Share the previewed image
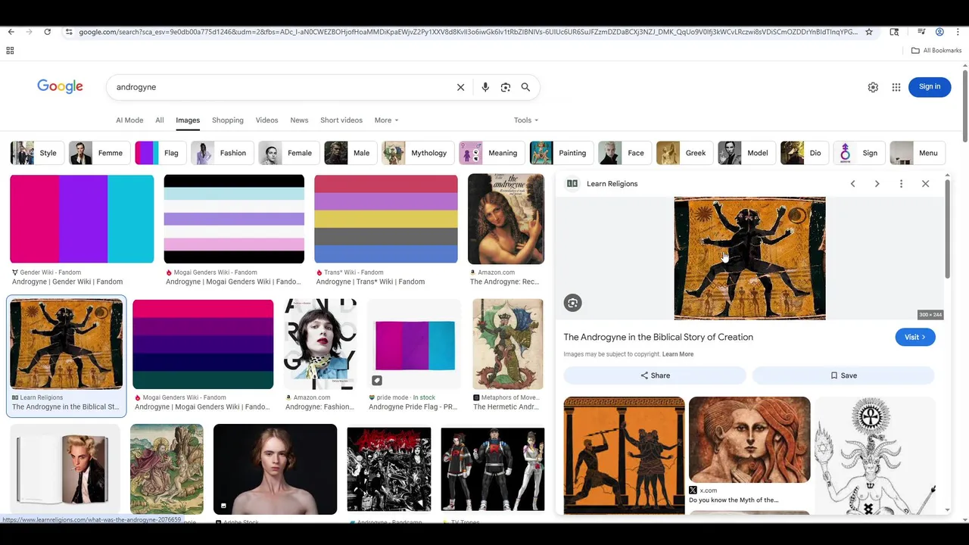 tap(655, 375)
